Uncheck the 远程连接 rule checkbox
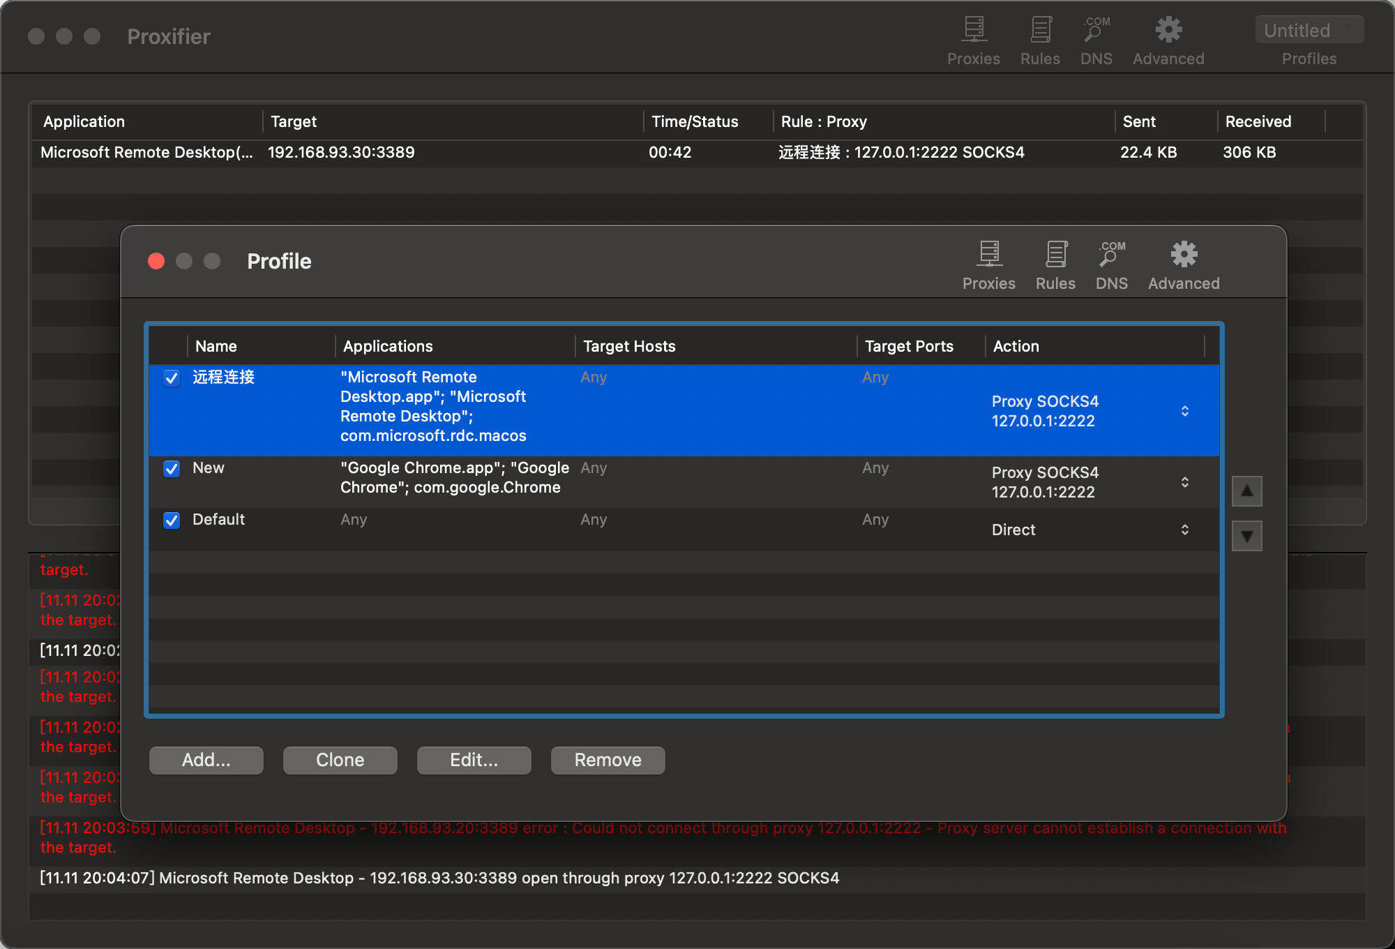Screen dimensions: 1395x949 pos(172,378)
